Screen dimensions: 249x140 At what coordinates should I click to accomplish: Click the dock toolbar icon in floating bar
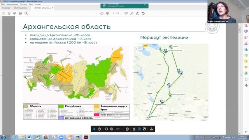(151, 129)
